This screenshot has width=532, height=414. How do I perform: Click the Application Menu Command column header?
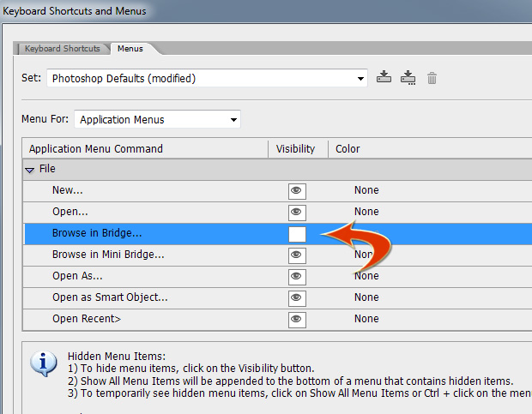tap(145, 149)
